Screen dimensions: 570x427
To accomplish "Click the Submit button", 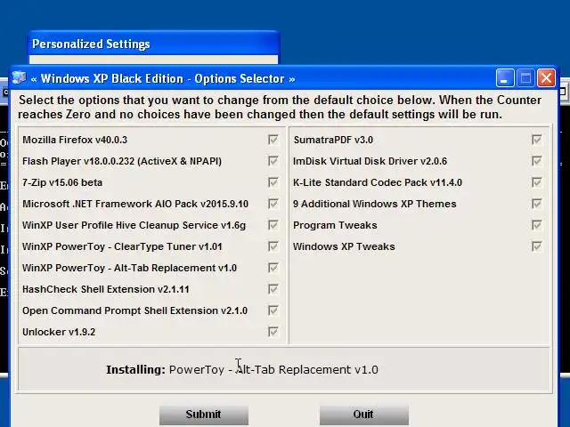I will (204, 415).
